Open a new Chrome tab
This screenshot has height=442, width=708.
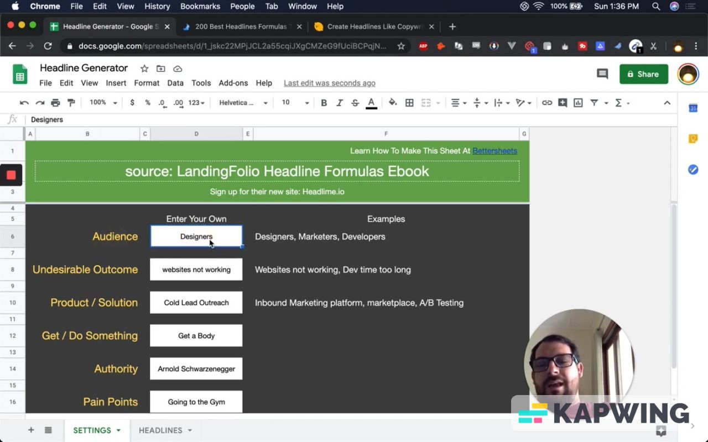(x=452, y=27)
